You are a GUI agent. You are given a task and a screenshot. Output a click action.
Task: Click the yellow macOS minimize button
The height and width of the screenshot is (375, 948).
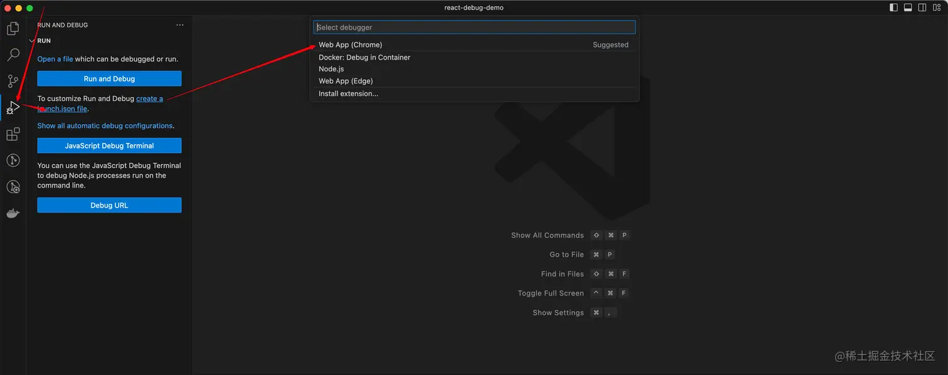click(x=19, y=8)
